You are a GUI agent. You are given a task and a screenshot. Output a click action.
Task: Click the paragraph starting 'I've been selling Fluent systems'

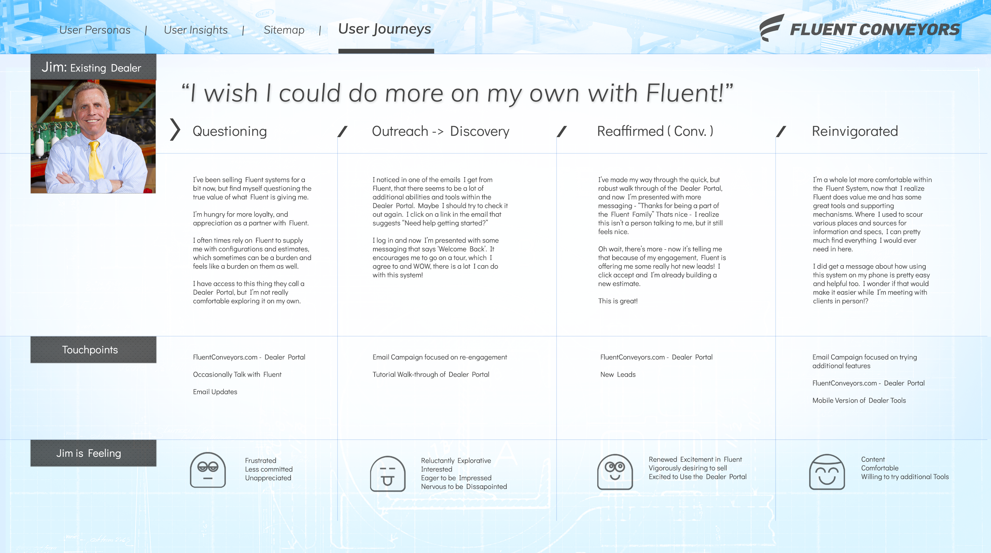point(252,189)
